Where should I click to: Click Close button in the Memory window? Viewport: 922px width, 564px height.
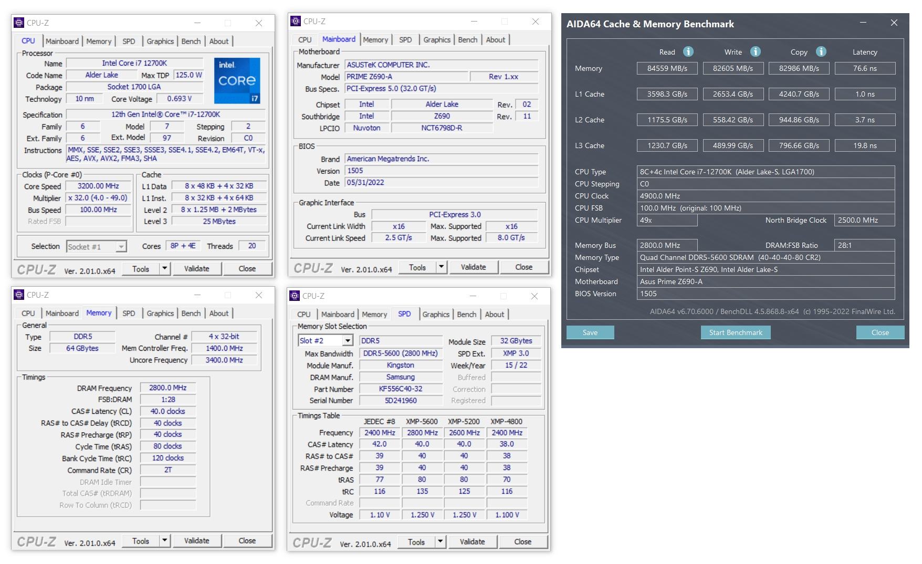click(247, 541)
